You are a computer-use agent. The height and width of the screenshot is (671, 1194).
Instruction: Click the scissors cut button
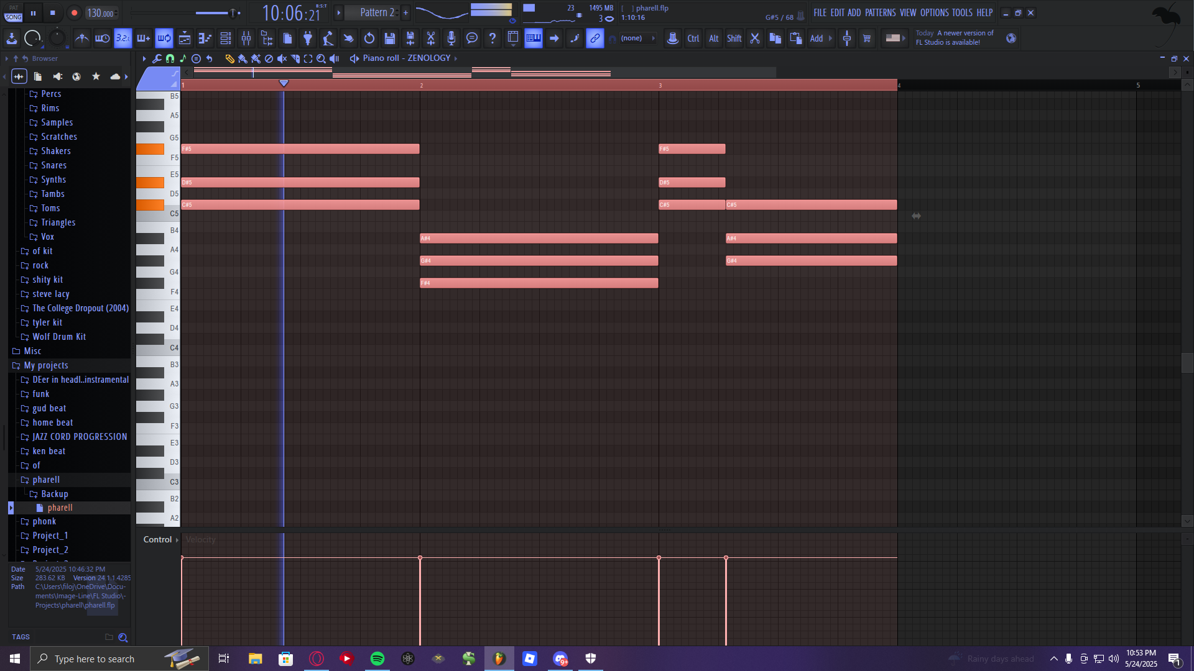point(755,39)
